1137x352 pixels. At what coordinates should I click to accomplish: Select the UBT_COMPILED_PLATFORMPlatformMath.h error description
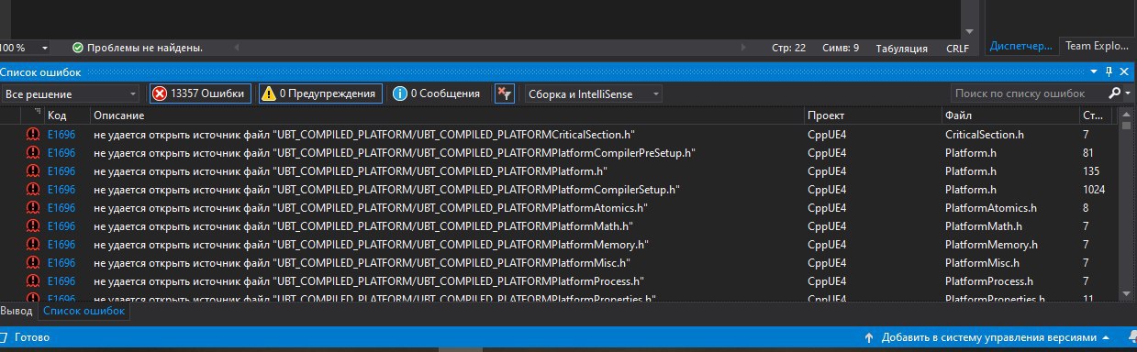(363, 226)
